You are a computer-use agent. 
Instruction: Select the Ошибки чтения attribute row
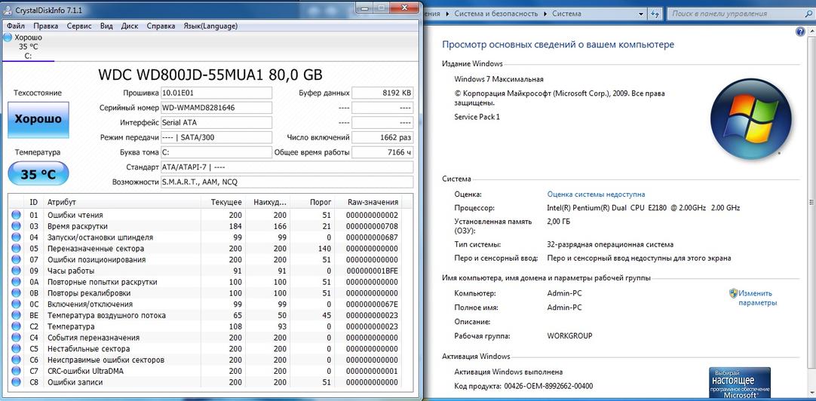pos(206,215)
